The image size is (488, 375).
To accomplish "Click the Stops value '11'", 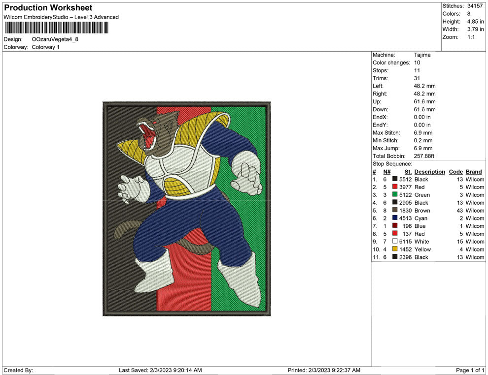I will 417,70.
